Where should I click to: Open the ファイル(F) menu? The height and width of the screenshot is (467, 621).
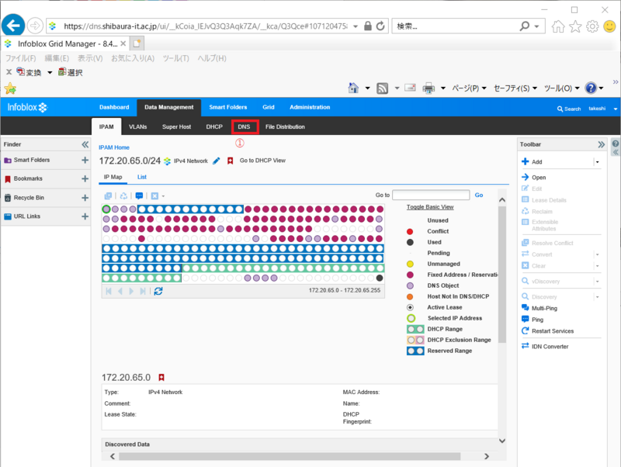(x=21, y=59)
